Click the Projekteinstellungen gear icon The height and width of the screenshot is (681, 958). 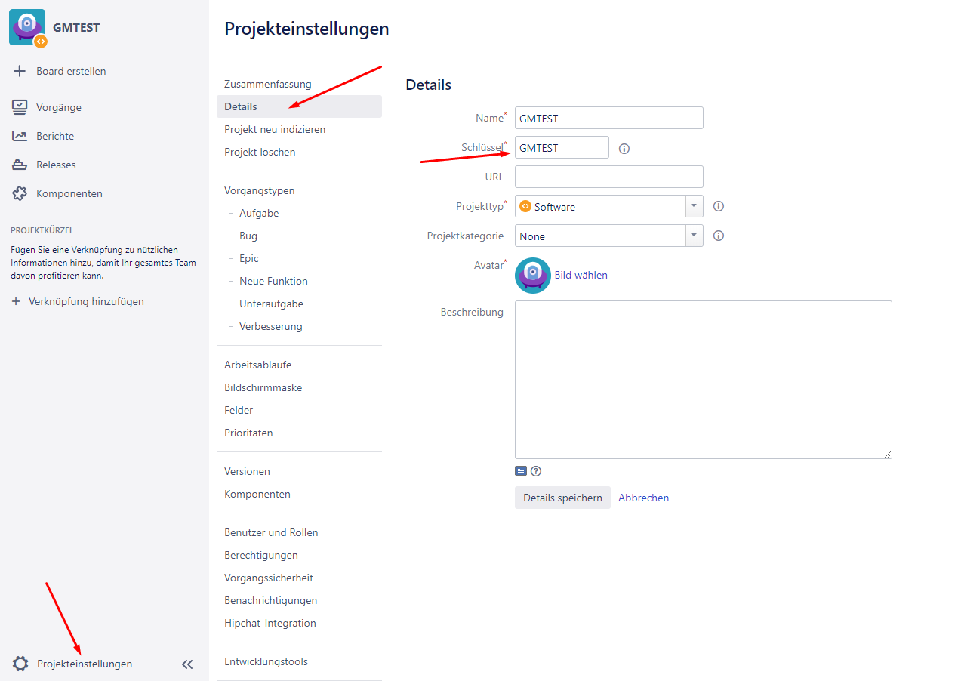tap(20, 664)
